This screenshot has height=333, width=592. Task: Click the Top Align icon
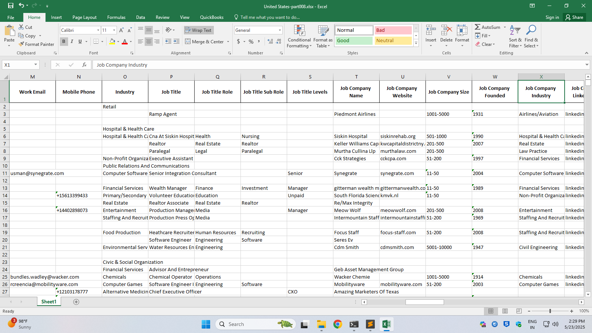pyautogui.click(x=141, y=30)
